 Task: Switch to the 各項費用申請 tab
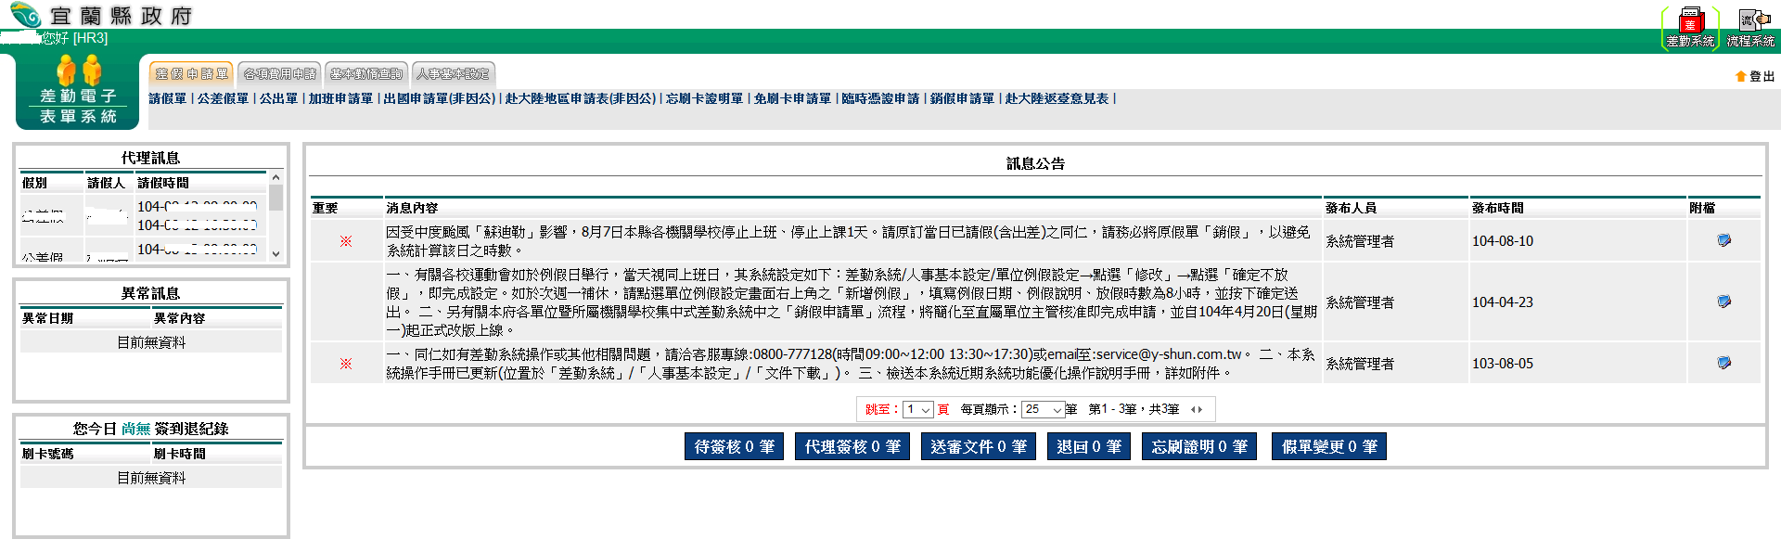point(279,74)
